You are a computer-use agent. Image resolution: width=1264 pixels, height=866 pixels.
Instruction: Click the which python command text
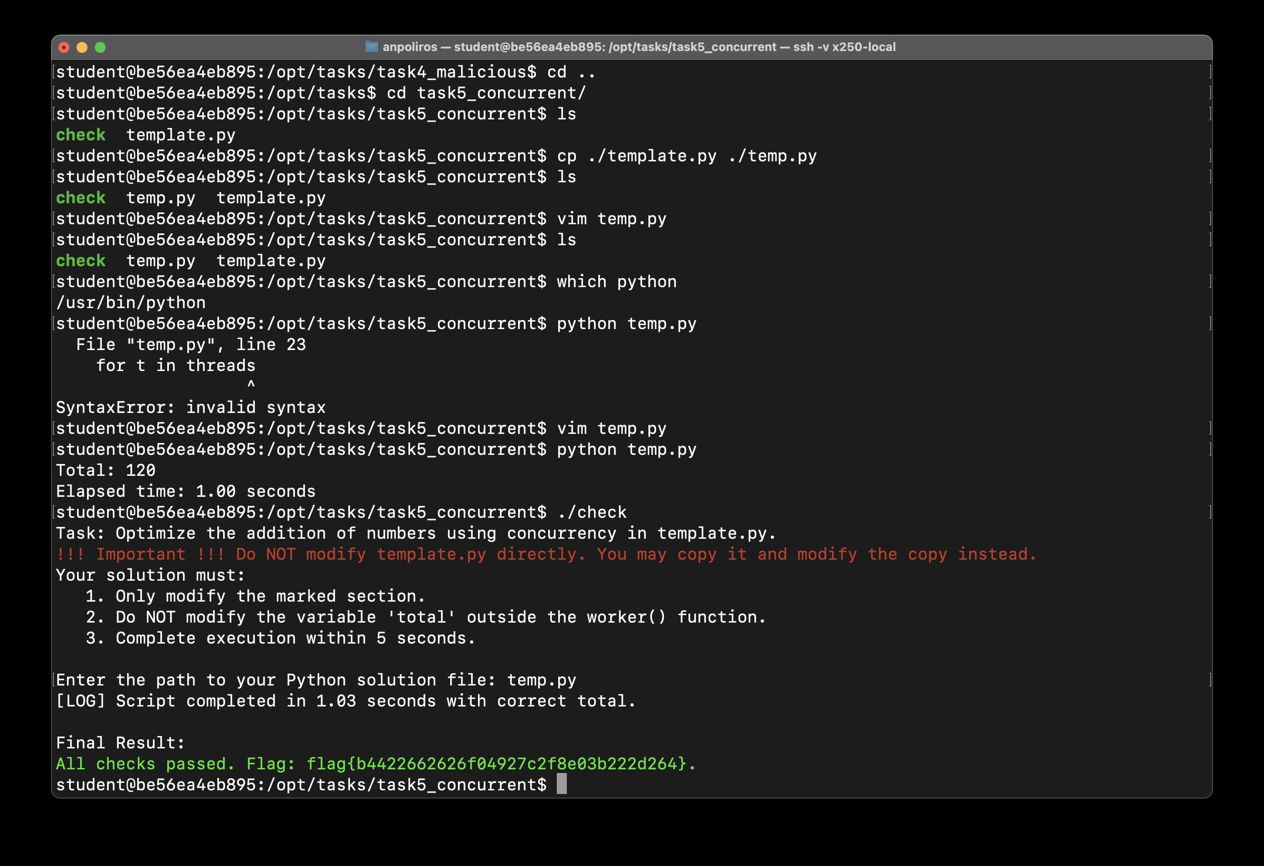tap(616, 282)
